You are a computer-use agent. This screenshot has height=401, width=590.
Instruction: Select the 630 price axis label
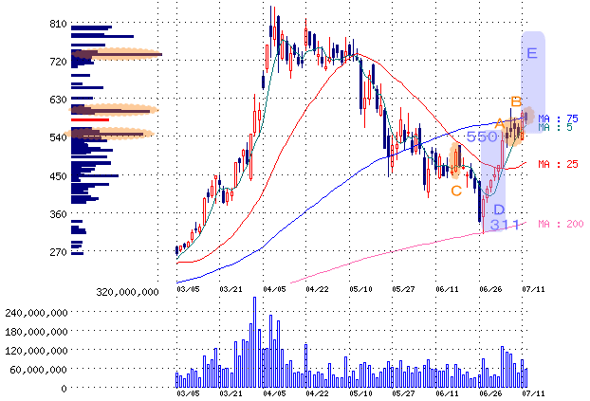tap(58, 100)
